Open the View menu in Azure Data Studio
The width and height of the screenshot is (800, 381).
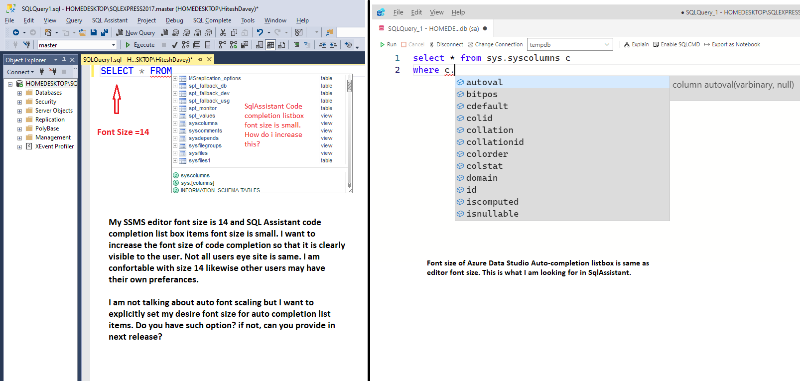(x=437, y=12)
